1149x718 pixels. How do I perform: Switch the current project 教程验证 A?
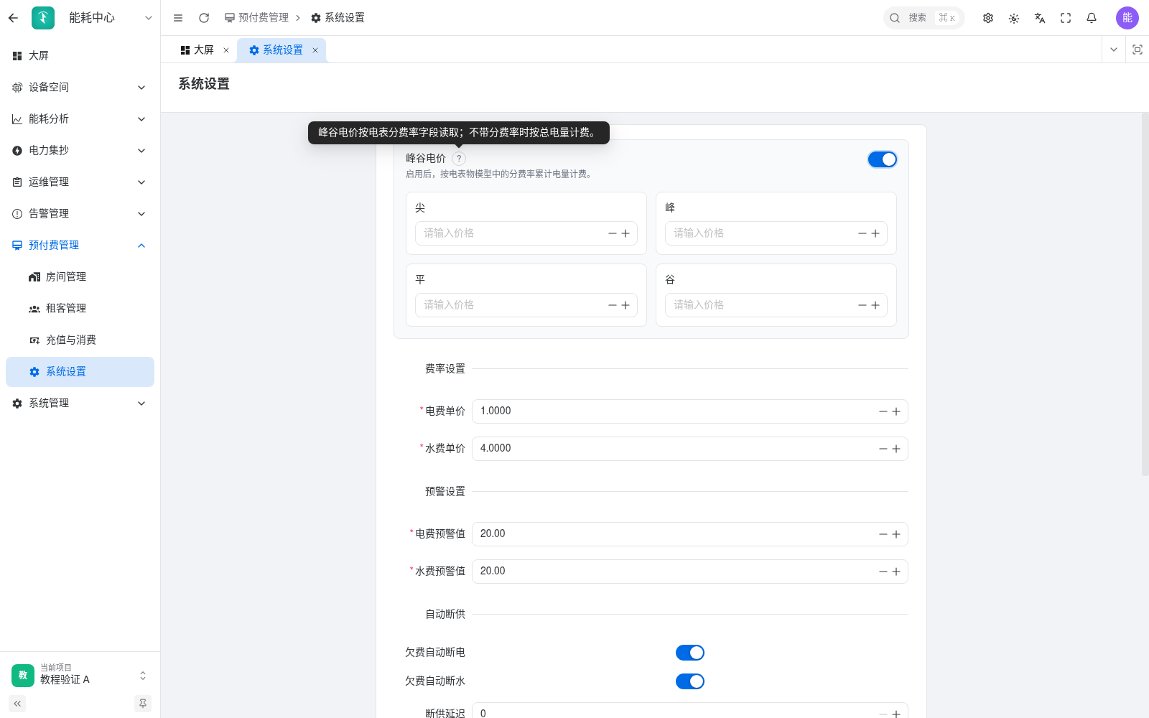point(80,676)
